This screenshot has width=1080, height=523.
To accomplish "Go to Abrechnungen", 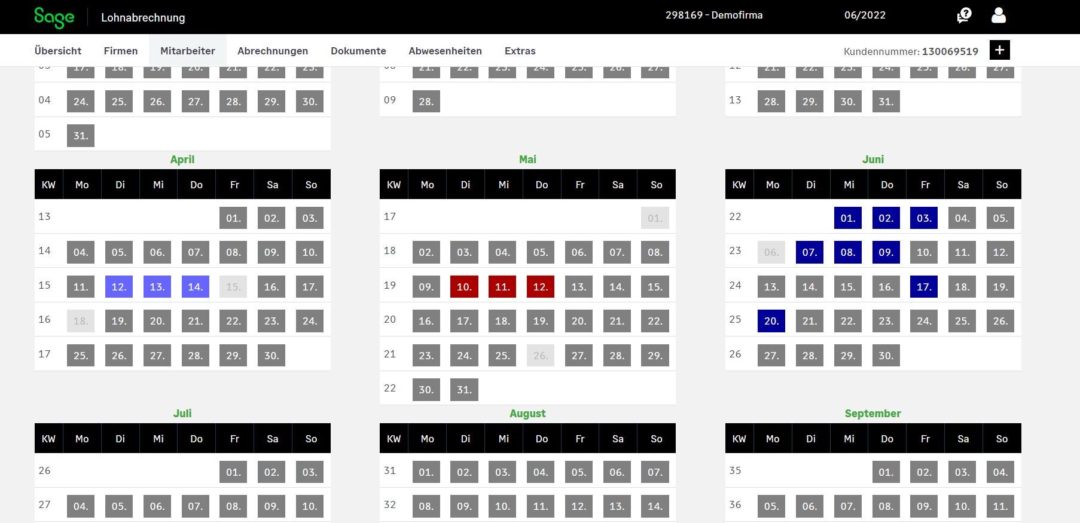I will click(273, 51).
